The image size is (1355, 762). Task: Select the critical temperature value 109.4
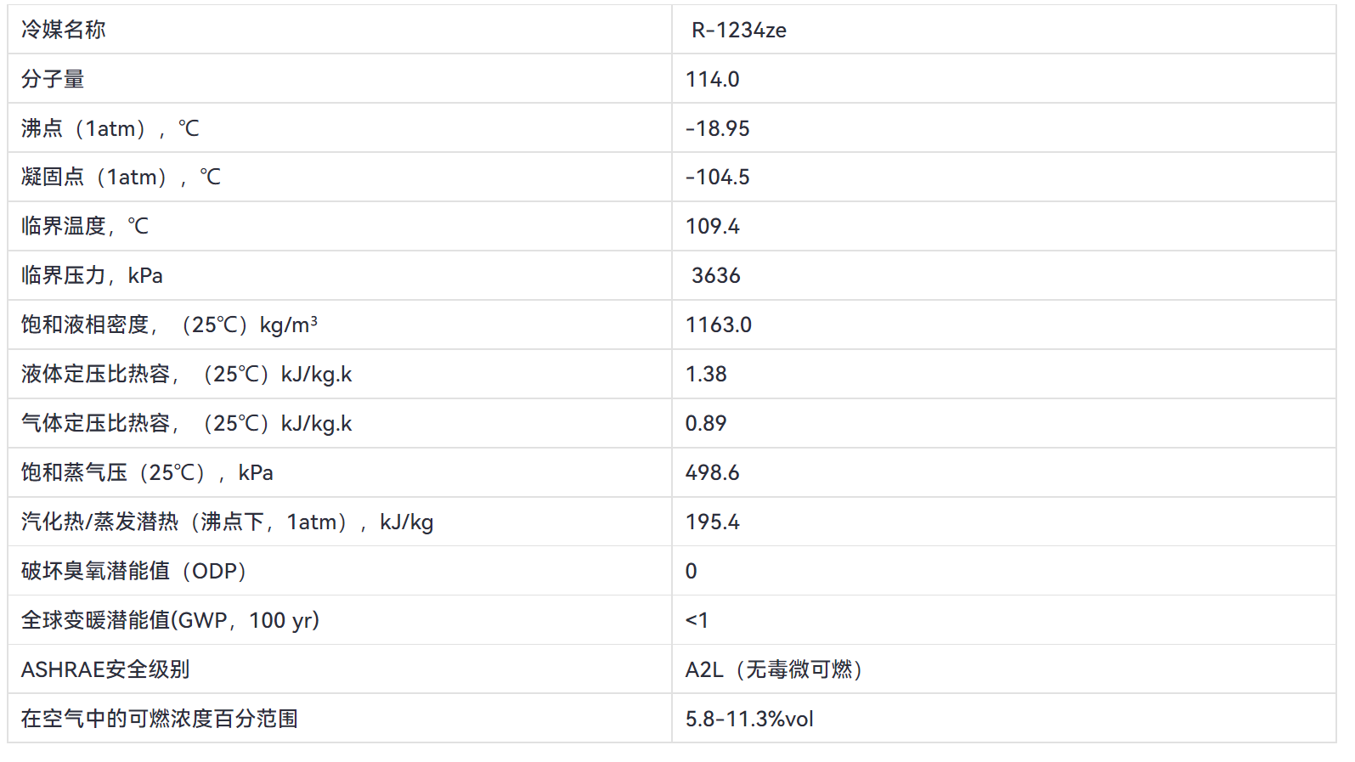[712, 226]
